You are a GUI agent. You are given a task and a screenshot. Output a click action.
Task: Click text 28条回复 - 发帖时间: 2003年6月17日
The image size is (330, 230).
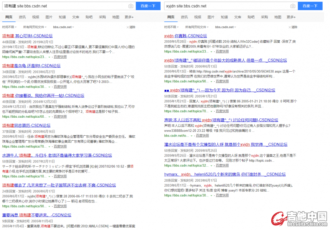pos(191,180)
